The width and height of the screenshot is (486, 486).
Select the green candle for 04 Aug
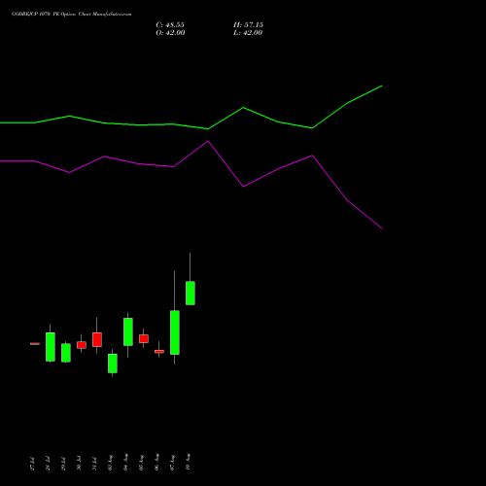pos(128,331)
